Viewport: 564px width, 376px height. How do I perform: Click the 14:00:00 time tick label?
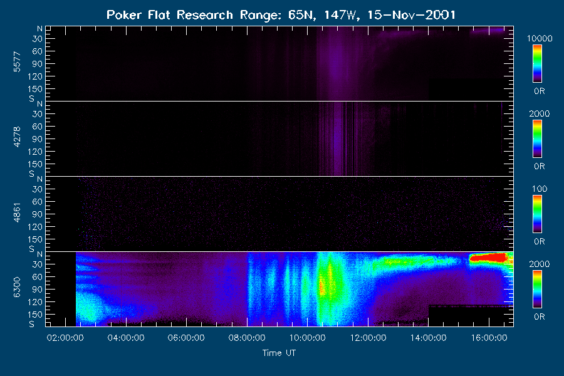click(429, 338)
